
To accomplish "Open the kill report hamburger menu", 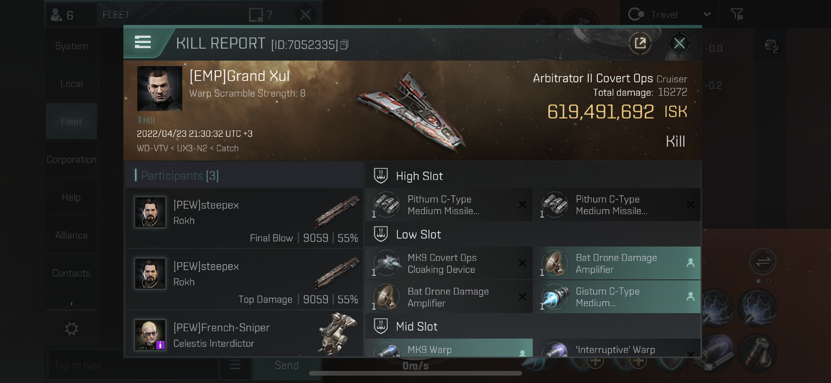I will click(143, 43).
